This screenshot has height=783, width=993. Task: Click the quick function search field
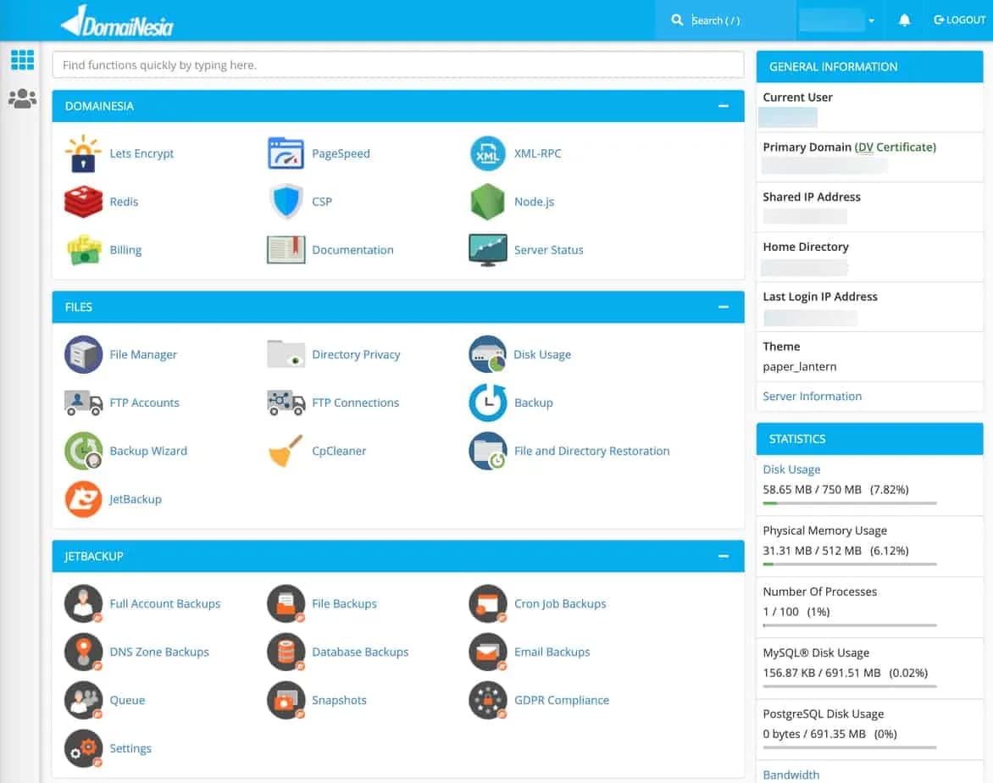click(x=398, y=64)
